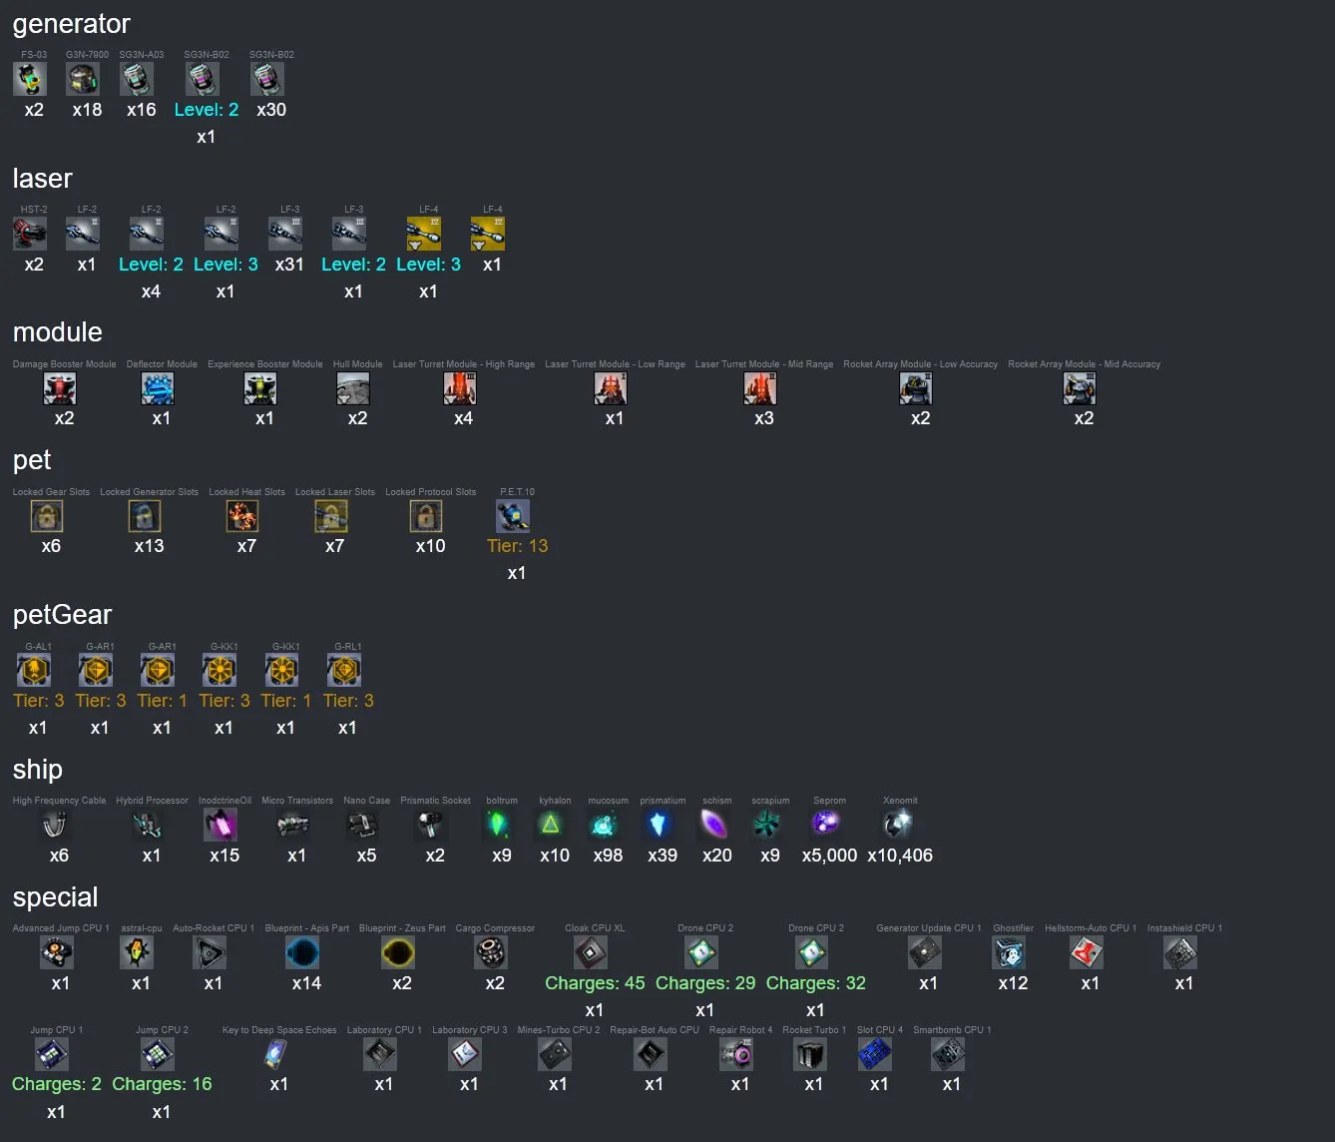Pick the Hull Module icon

(x=353, y=388)
